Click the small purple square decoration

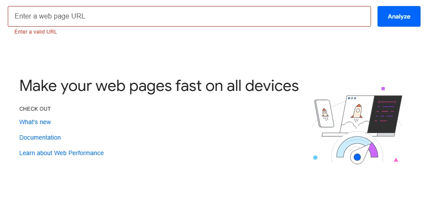[383, 88]
